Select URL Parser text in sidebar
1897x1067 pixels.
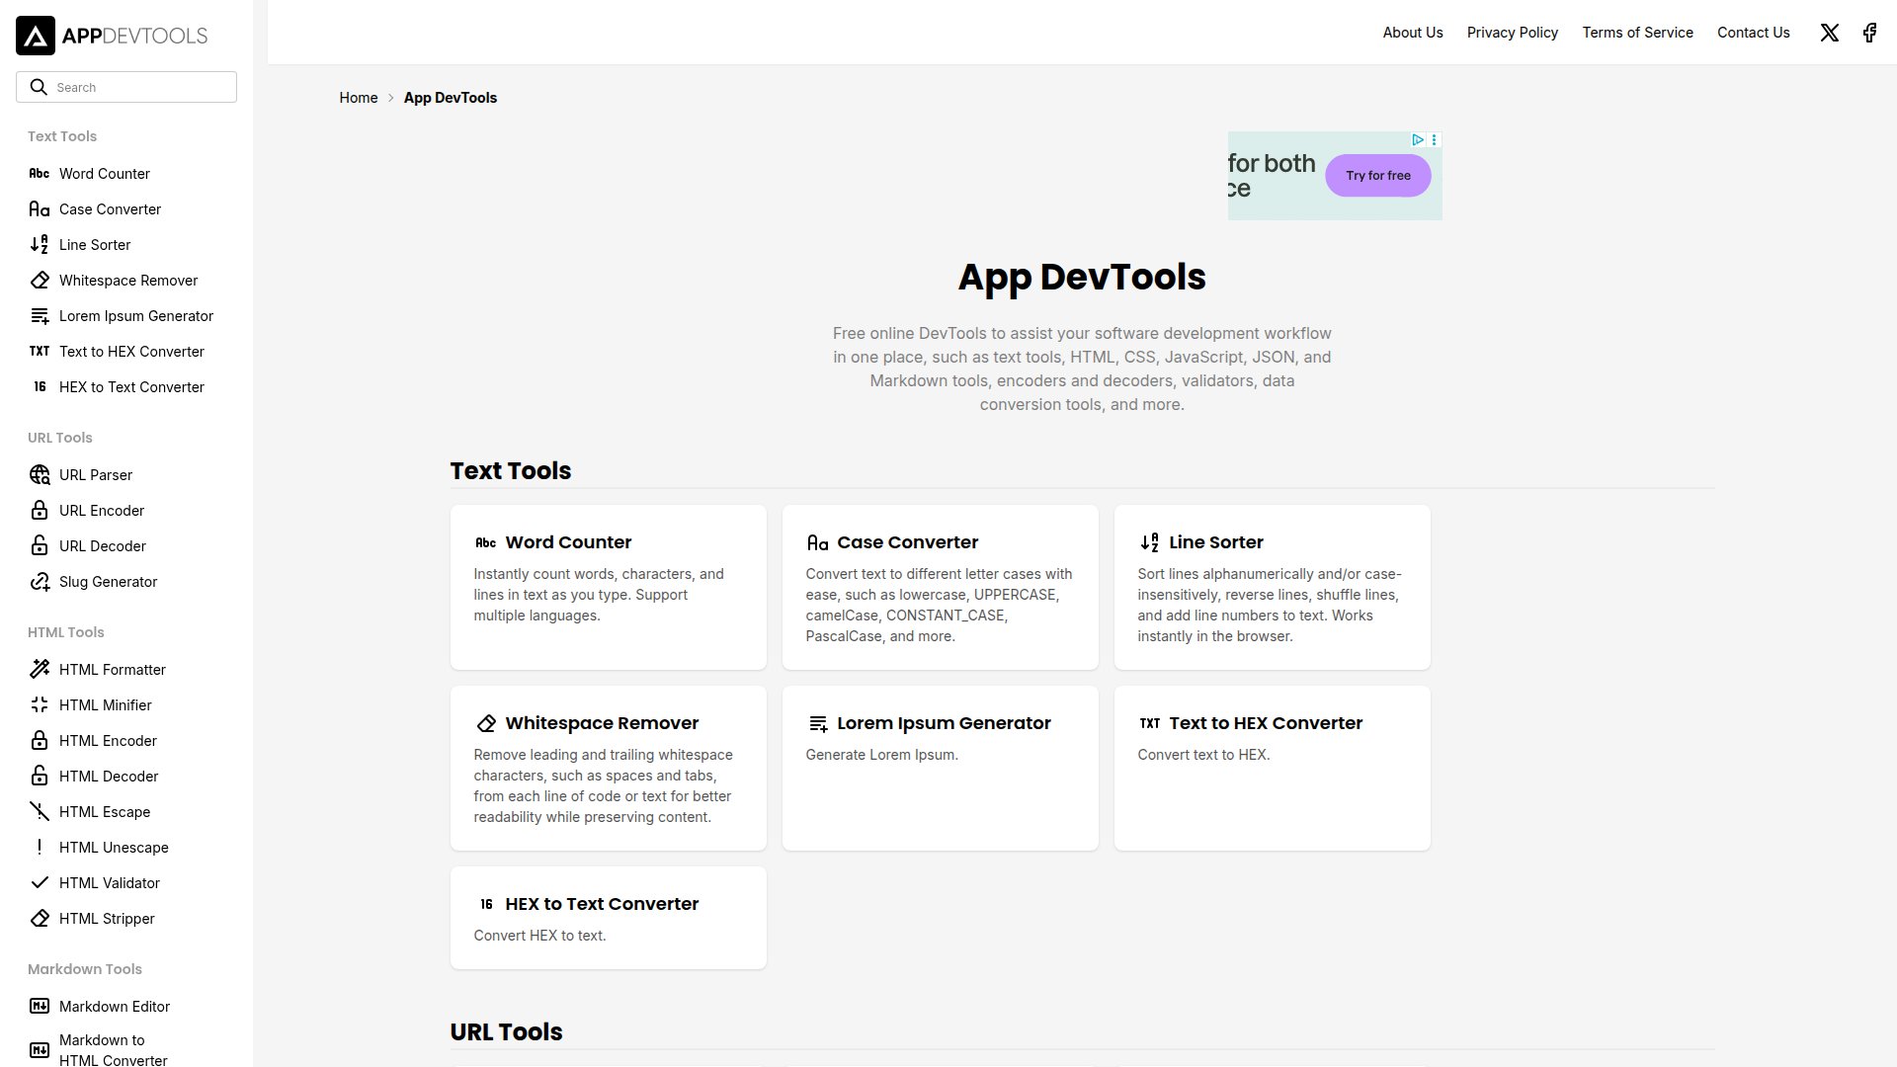pyautogui.click(x=96, y=475)
